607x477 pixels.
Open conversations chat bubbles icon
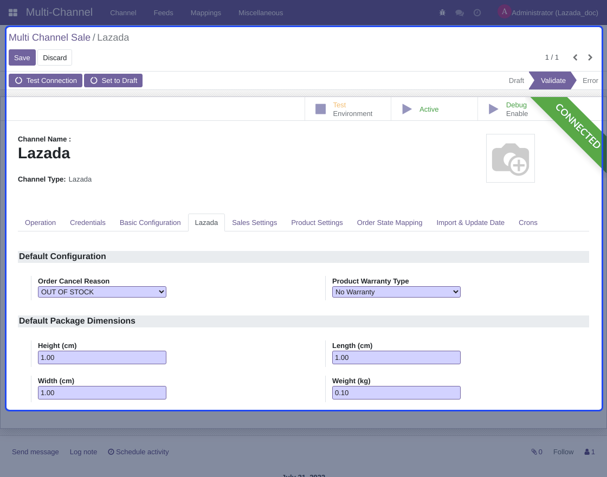tap(460, 13)
